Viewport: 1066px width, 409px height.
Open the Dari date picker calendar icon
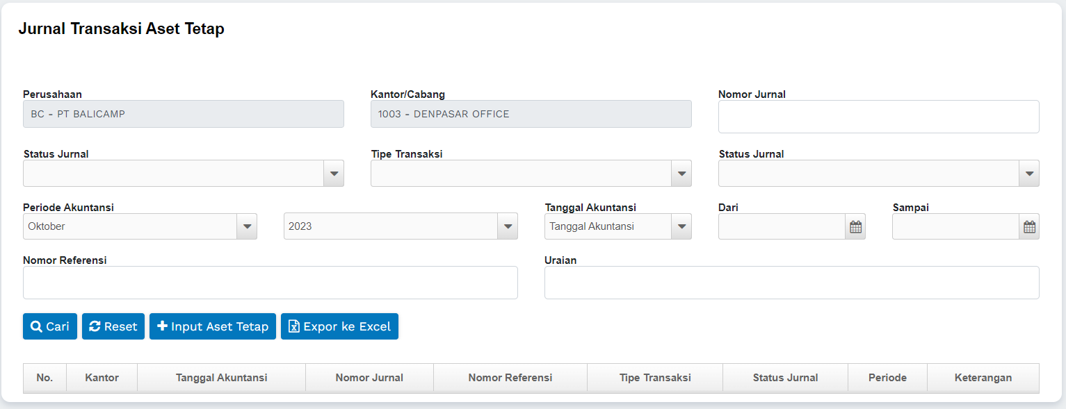point(855,226)
